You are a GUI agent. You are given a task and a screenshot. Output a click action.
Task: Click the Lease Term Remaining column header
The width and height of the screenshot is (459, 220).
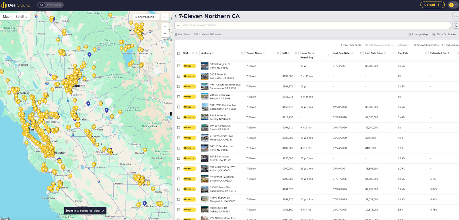click(x=307, y=55)
